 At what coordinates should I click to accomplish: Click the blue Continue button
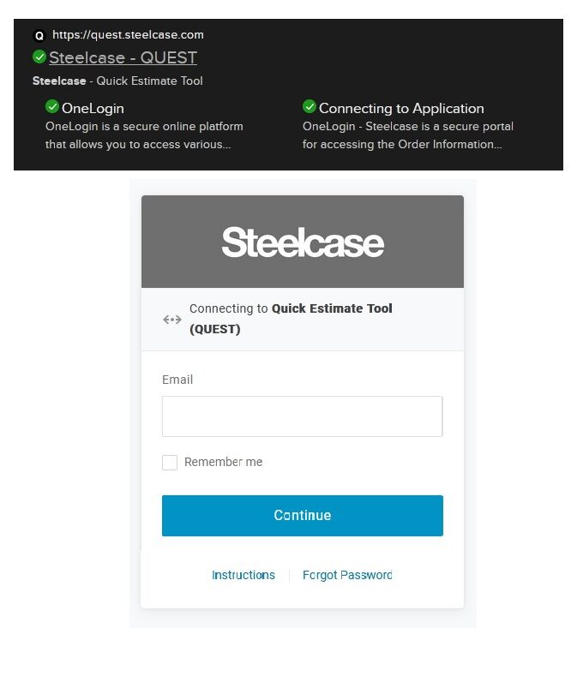coord(303,516)
